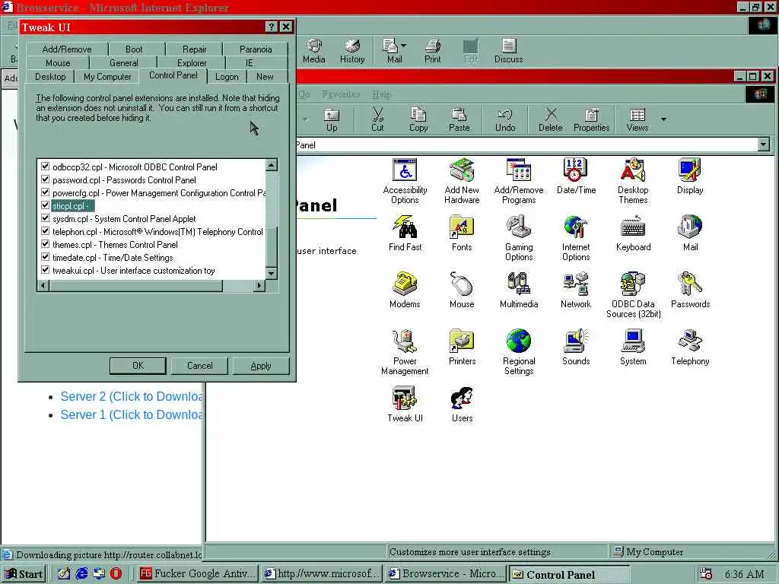Click OK in Tweak UI dialog
Viewport: 779px width, 584px height.
[138, 366]
